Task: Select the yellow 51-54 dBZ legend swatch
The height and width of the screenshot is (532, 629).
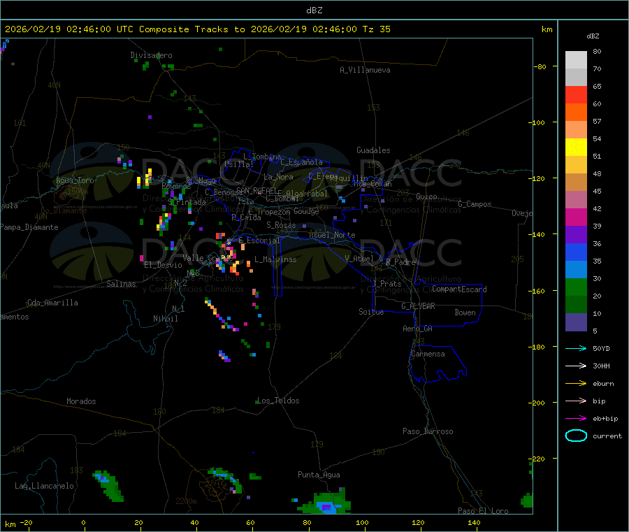Action: (576, 148)
